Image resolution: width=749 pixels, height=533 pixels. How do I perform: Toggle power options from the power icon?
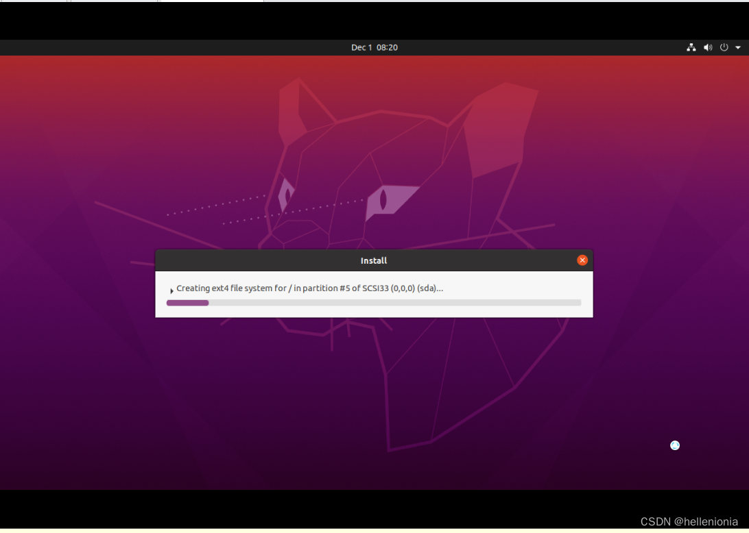[724, 47]
